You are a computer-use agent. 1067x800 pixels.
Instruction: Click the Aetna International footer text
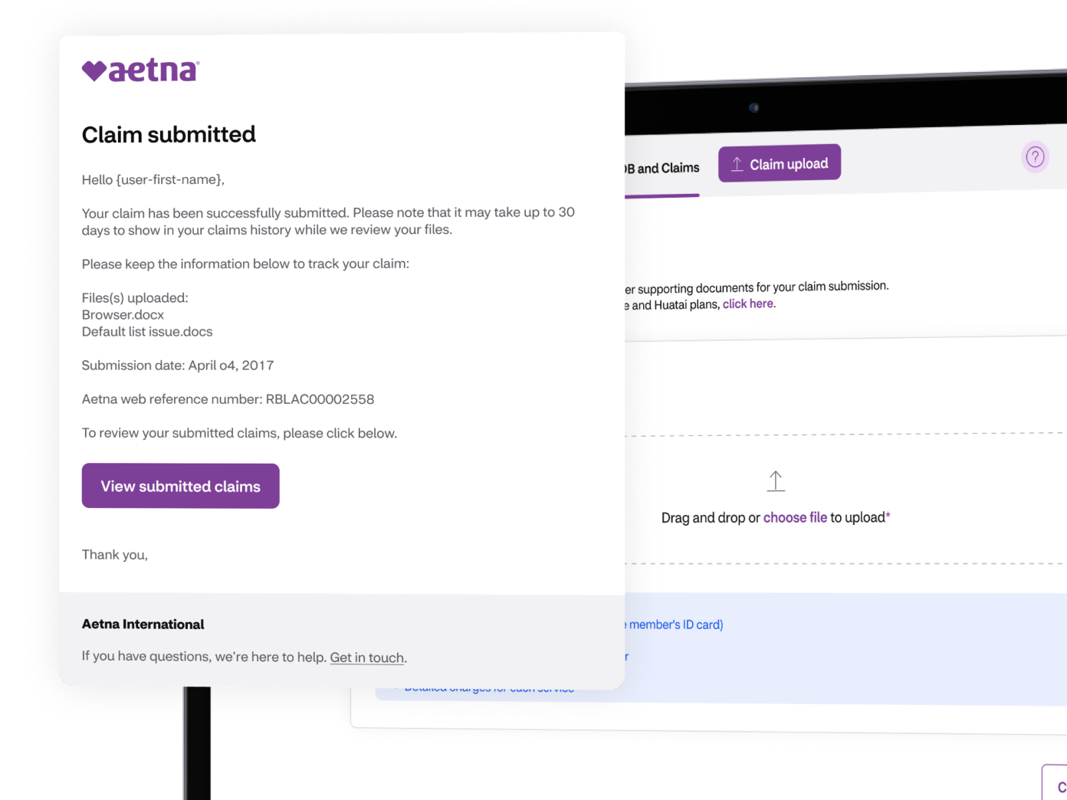pos(143,624)
